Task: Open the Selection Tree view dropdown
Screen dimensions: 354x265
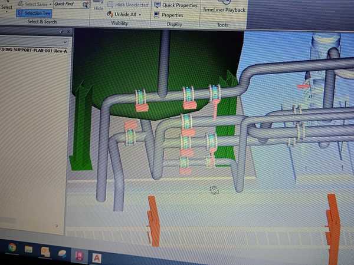Action: (65, 42)
